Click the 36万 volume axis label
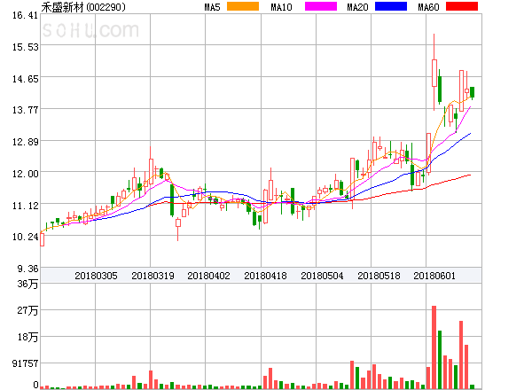 [27, 284]
